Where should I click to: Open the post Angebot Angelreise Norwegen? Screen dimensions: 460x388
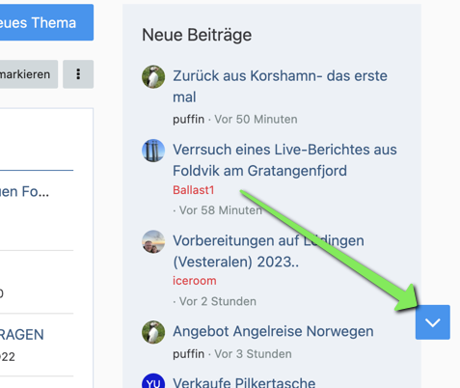tap(273, 331)
